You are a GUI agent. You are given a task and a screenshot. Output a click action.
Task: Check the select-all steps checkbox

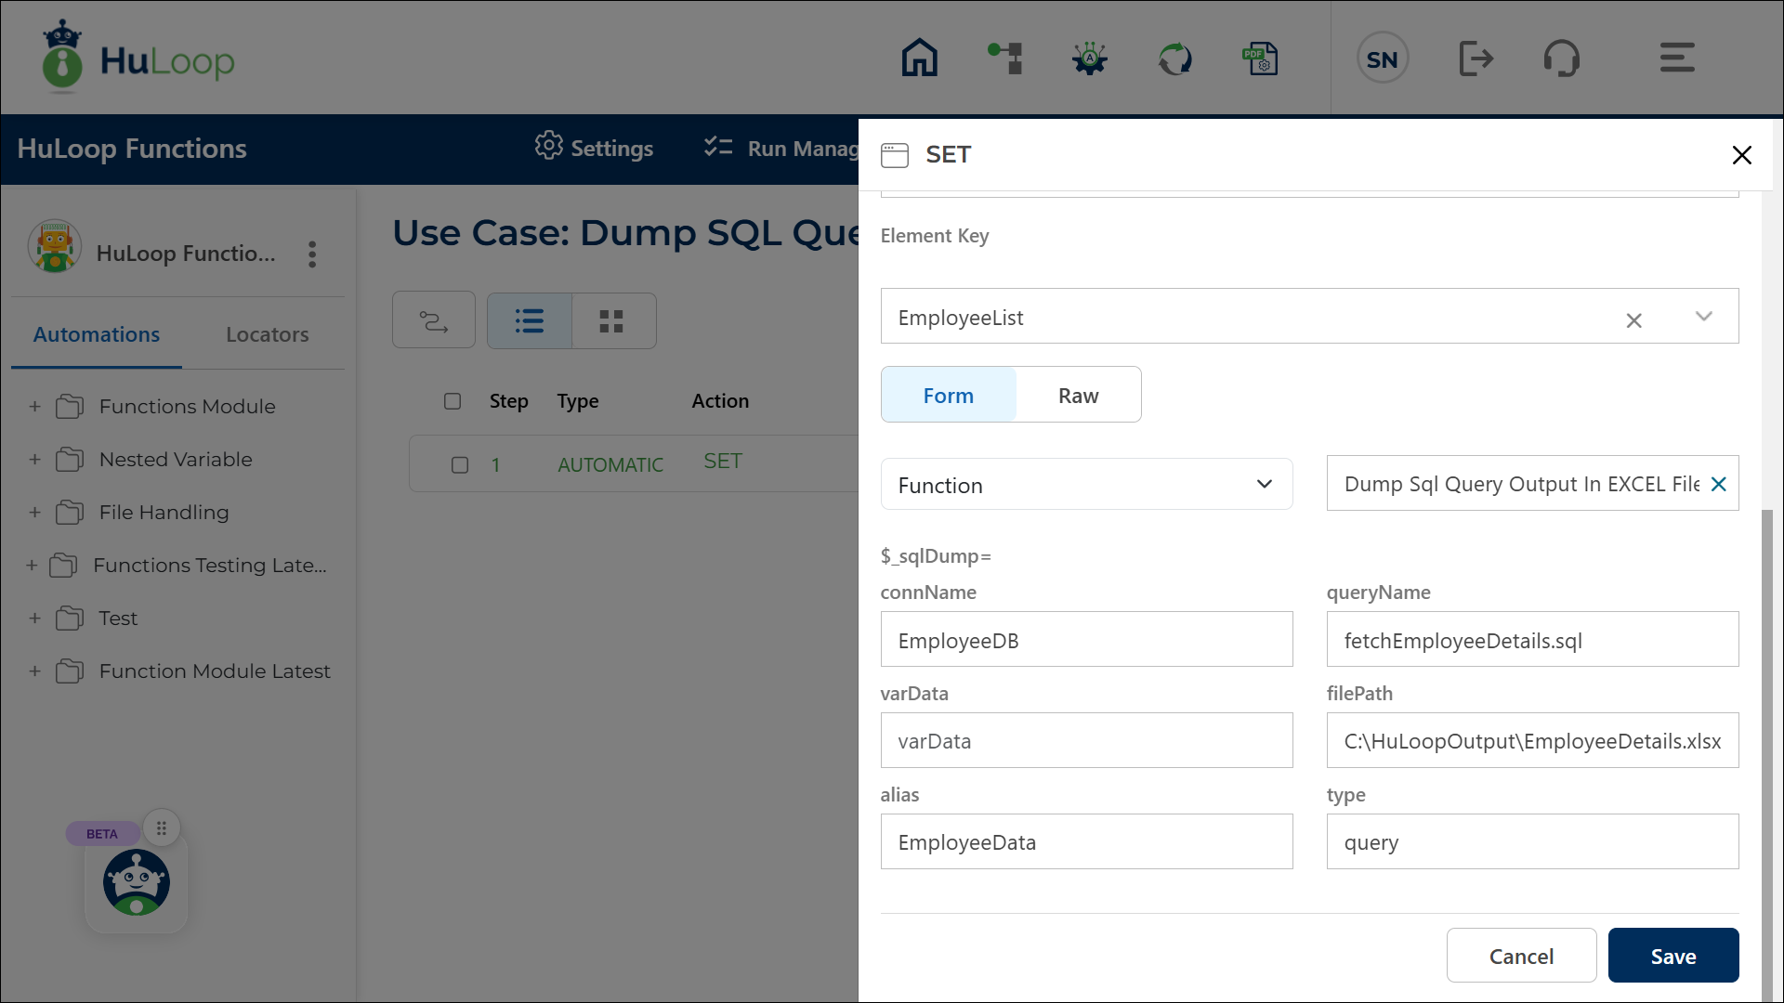(x=453, y=401)
